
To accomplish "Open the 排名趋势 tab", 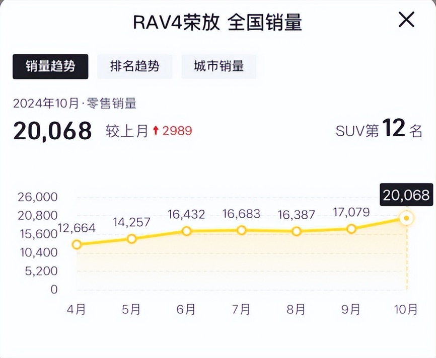I will [134, 66].
